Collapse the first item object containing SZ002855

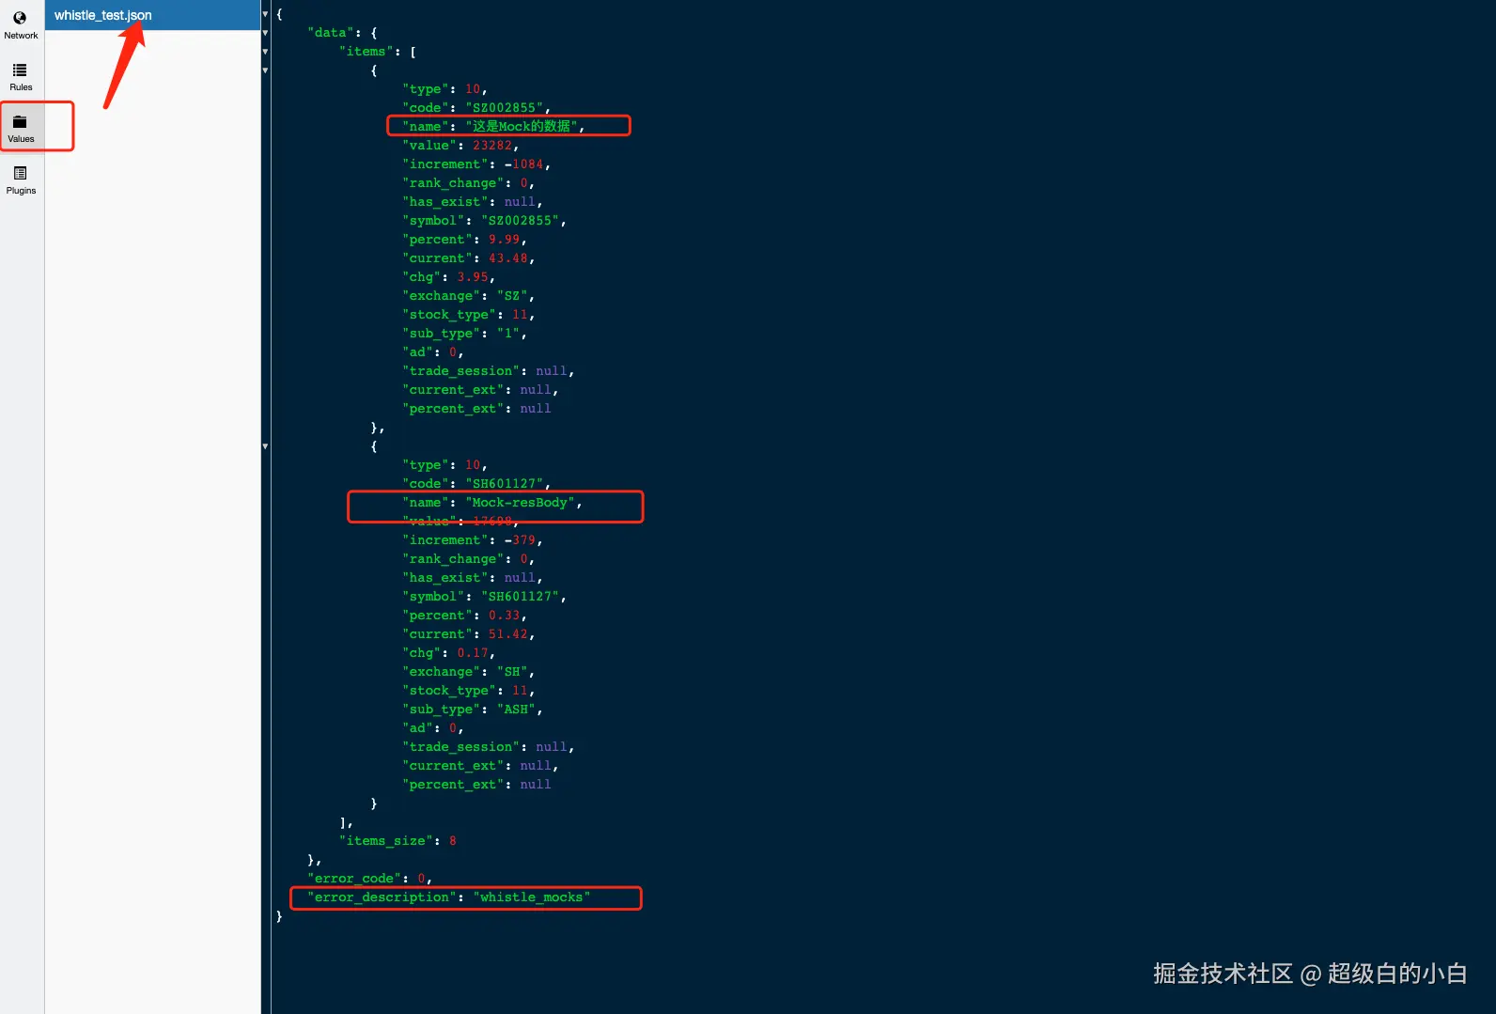[265, 70]
